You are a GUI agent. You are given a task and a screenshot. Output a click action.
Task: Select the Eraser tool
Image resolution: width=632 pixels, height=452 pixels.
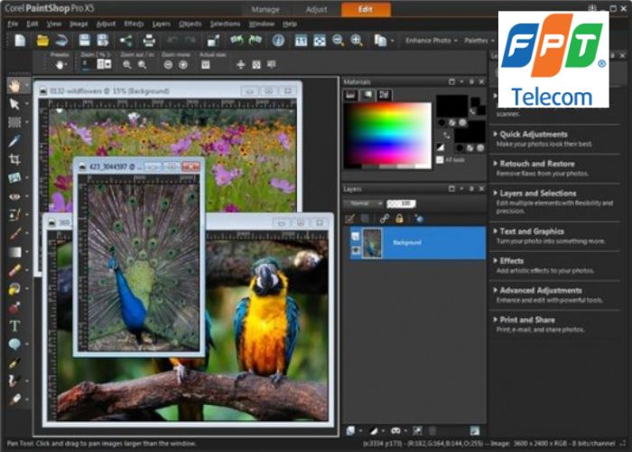tap(14, 270)
